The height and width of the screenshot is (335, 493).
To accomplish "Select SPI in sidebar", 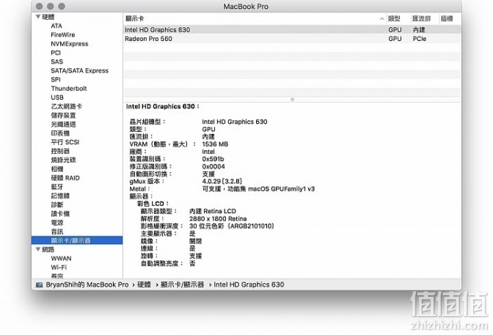I will coord(56,79).
